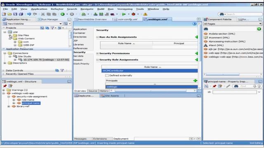Open the Tools menu

(140, 9)
